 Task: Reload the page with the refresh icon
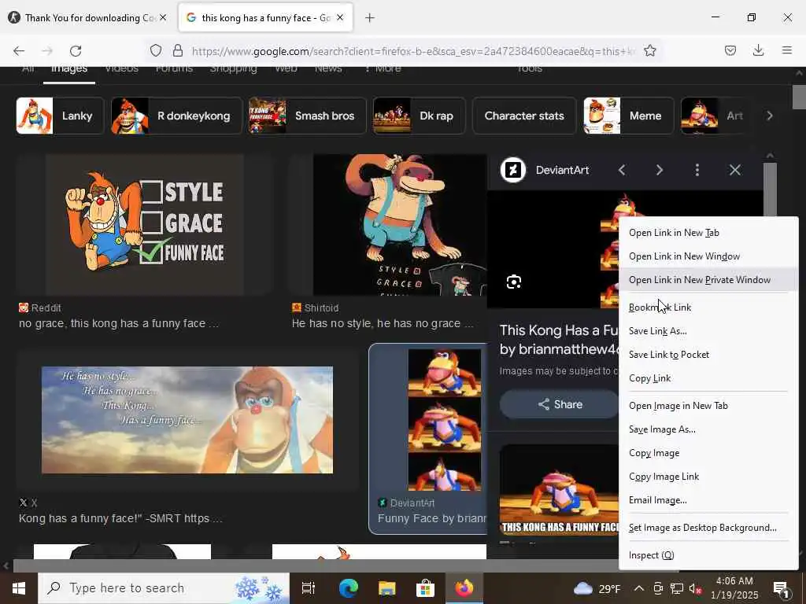(76, 50)
